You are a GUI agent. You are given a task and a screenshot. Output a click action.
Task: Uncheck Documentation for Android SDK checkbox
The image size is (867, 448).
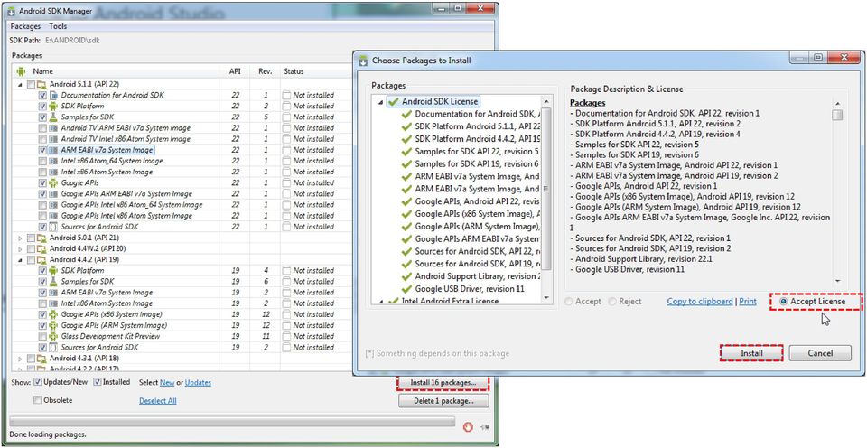coord(42,95)
